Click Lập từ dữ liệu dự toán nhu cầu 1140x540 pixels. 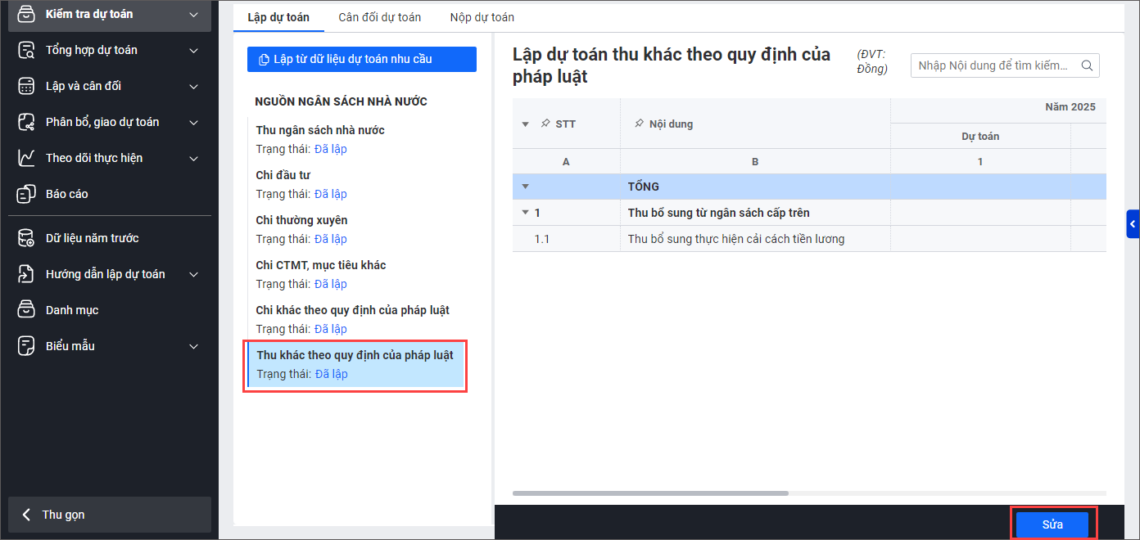361,59
